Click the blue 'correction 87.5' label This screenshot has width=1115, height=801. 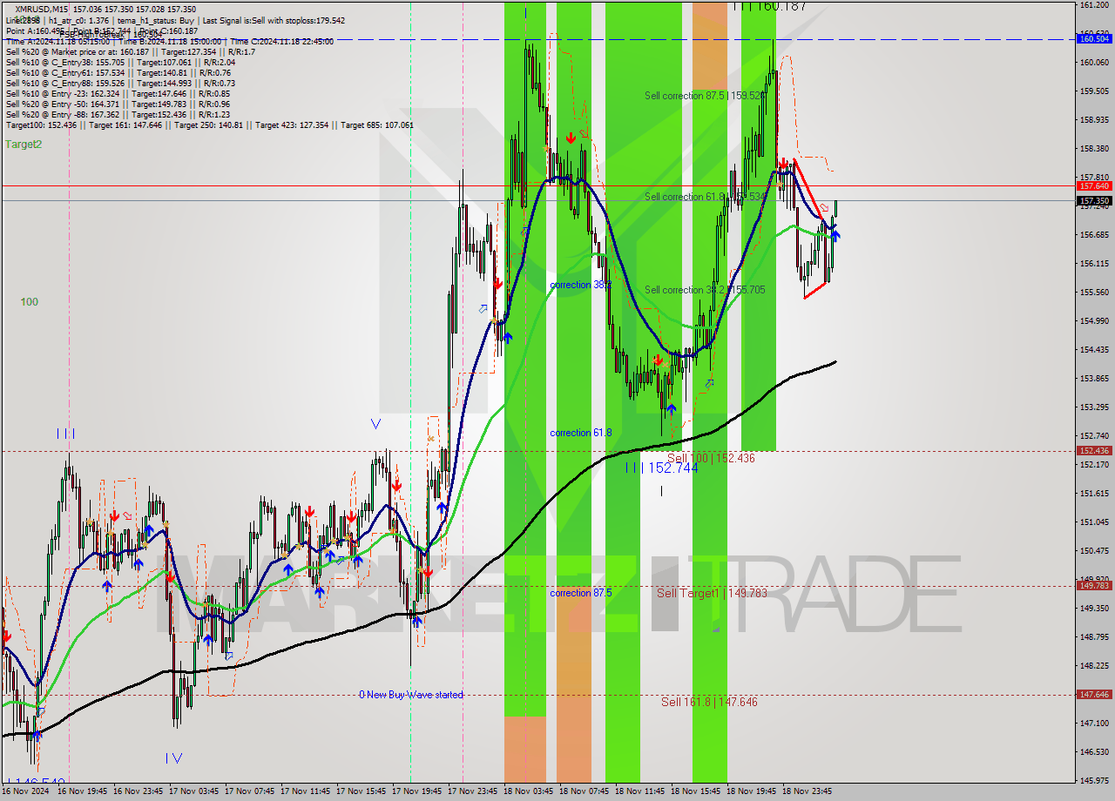tap(581, 593)
